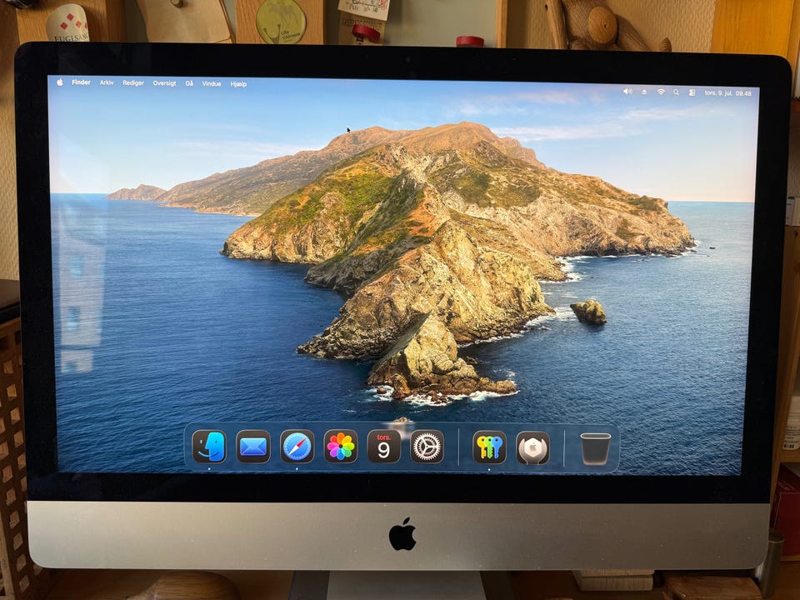Image resolution: width=800 pixels, height=600 pixels.
Task: Open the Apple wrench utility app in the Dock
Action: tap(532, 448)
